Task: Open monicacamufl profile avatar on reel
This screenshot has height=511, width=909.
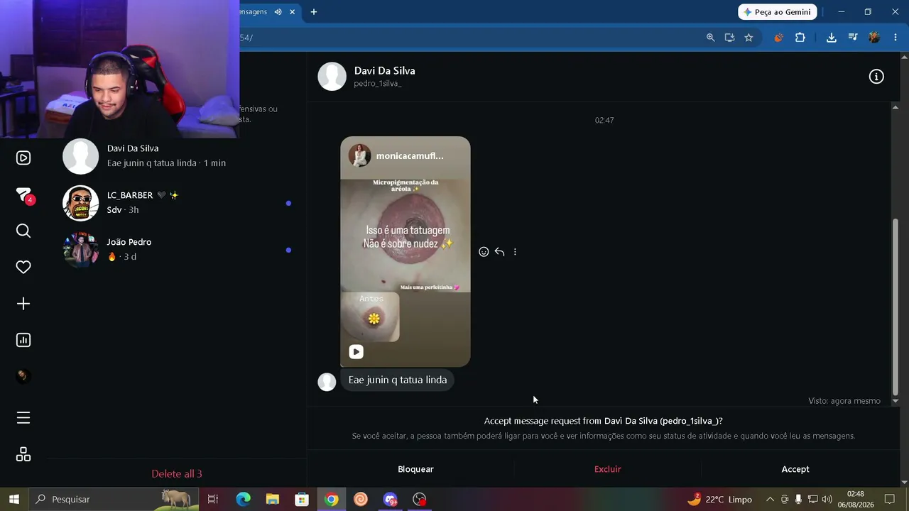Action: (x=359, y=155)
